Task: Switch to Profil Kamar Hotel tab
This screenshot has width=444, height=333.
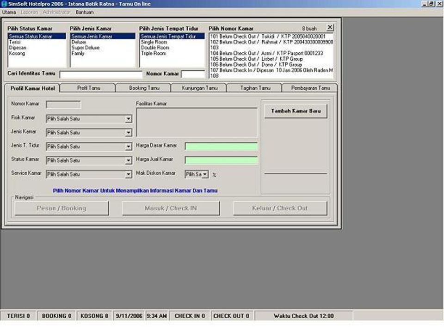Action: coord(32,88)
